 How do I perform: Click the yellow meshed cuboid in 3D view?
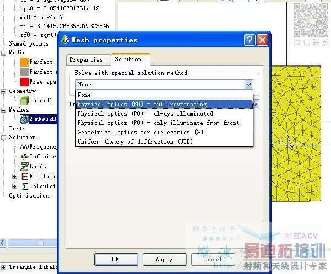[x=296, y=134]
